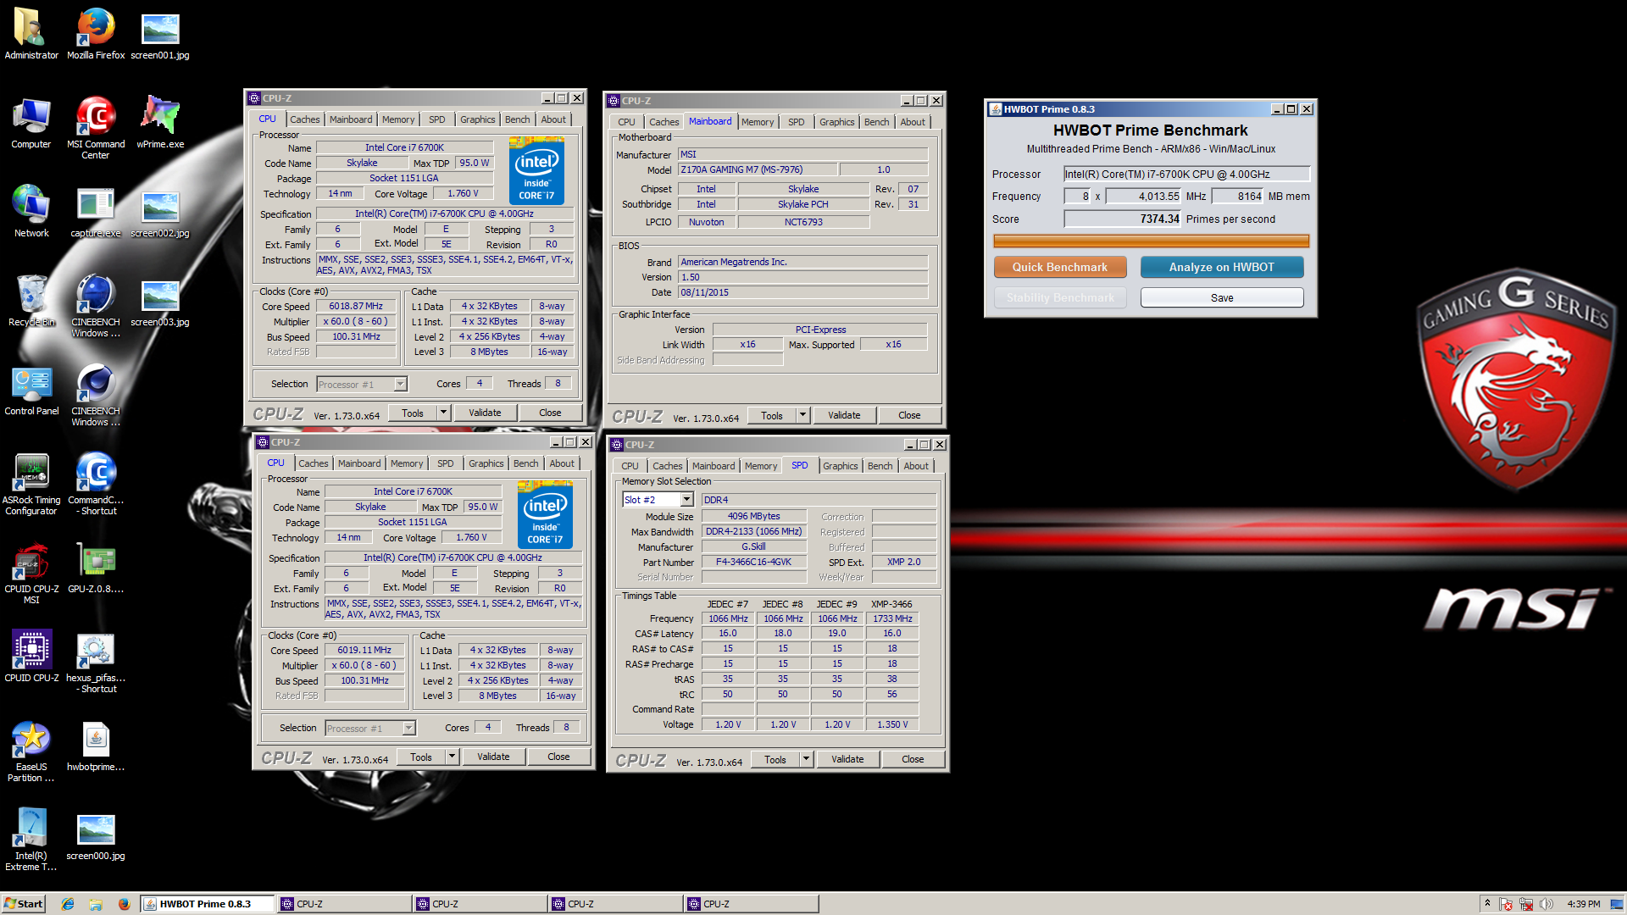Click Internet Explorer quick launch icon
Viewport: 1627px width, 915px height.
pos(68,904)
